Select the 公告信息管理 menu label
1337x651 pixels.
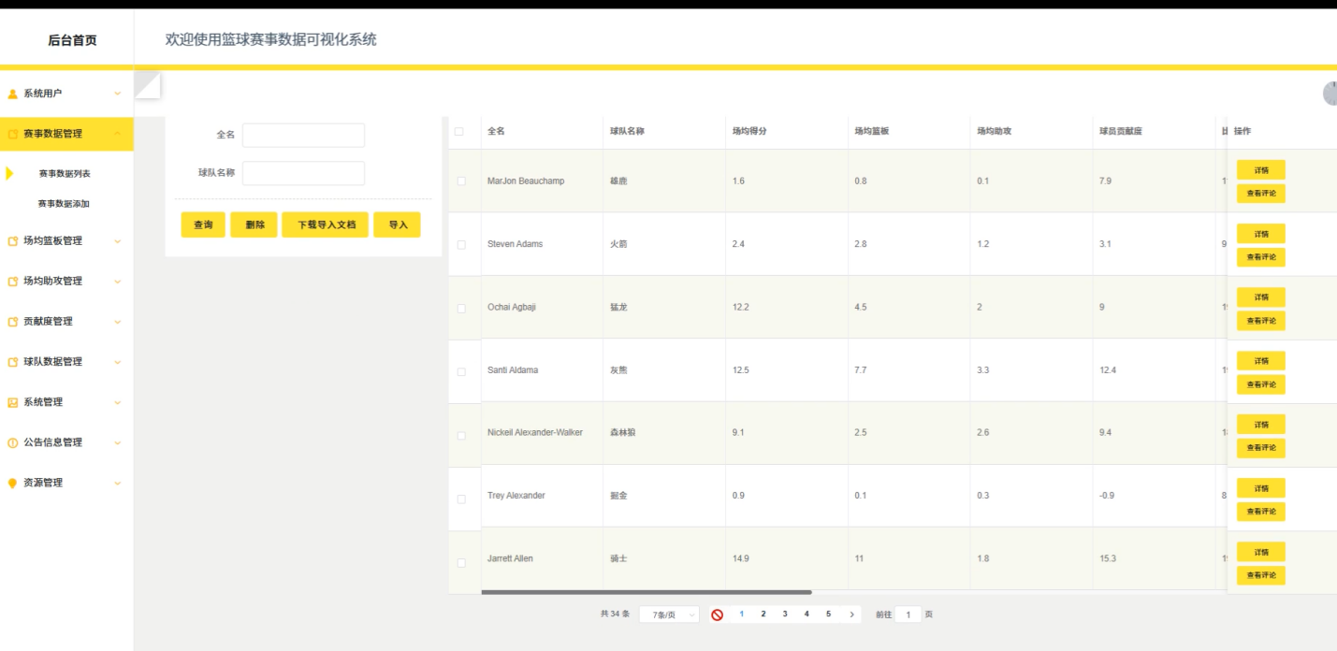click(52, 442)
